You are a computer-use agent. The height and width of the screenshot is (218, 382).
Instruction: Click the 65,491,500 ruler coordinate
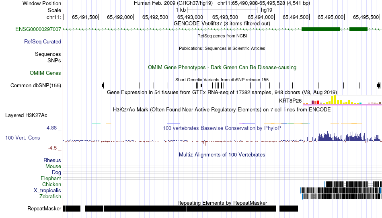click(85, 17)
